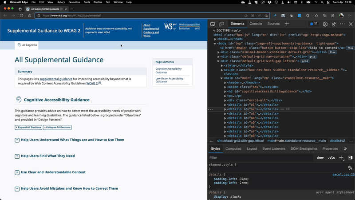This screenshot has height=200, width=355.
Task: Open the Event Listeners tab
Action: pyautogui.click(x=274, y=149)
